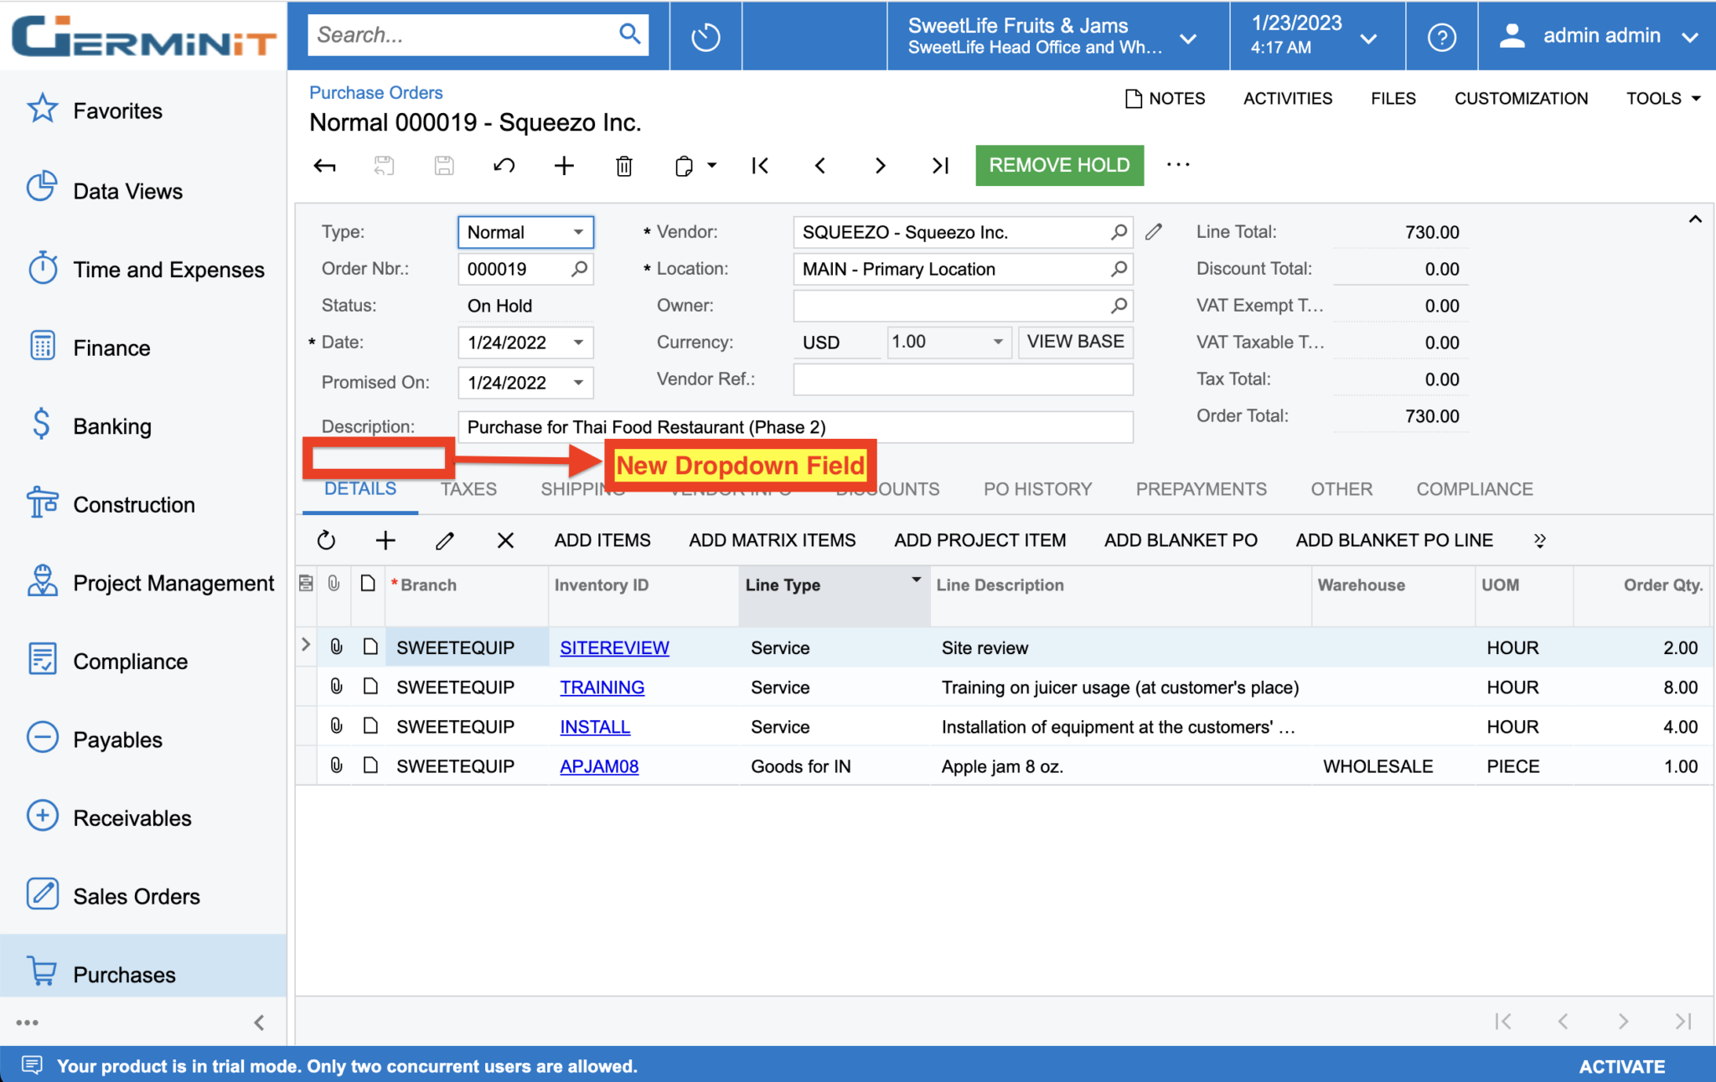Image resolution: width=1716 pixels, height=1082 pixels.
Task: Open the Project Management module icon
Action: pyautogui.click(x=43, y=581)
